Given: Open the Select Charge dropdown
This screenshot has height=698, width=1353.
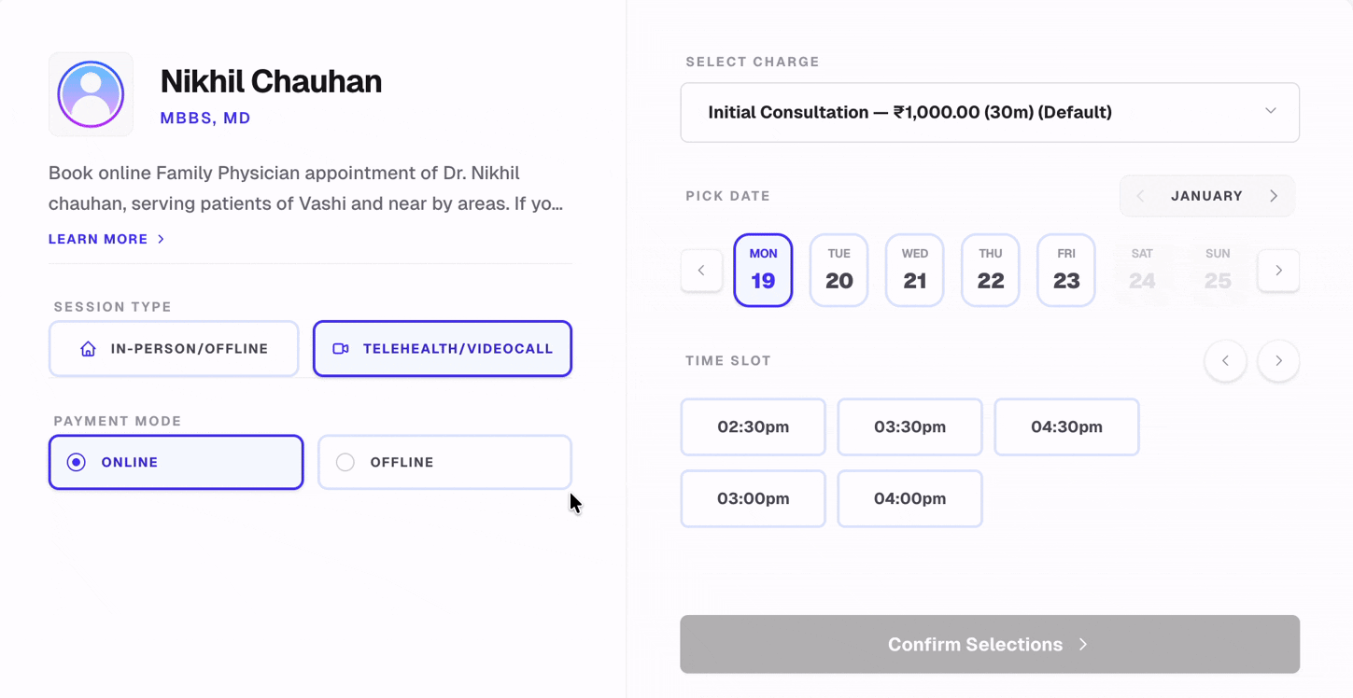Looking at the screenshot, I should (989, 112).
